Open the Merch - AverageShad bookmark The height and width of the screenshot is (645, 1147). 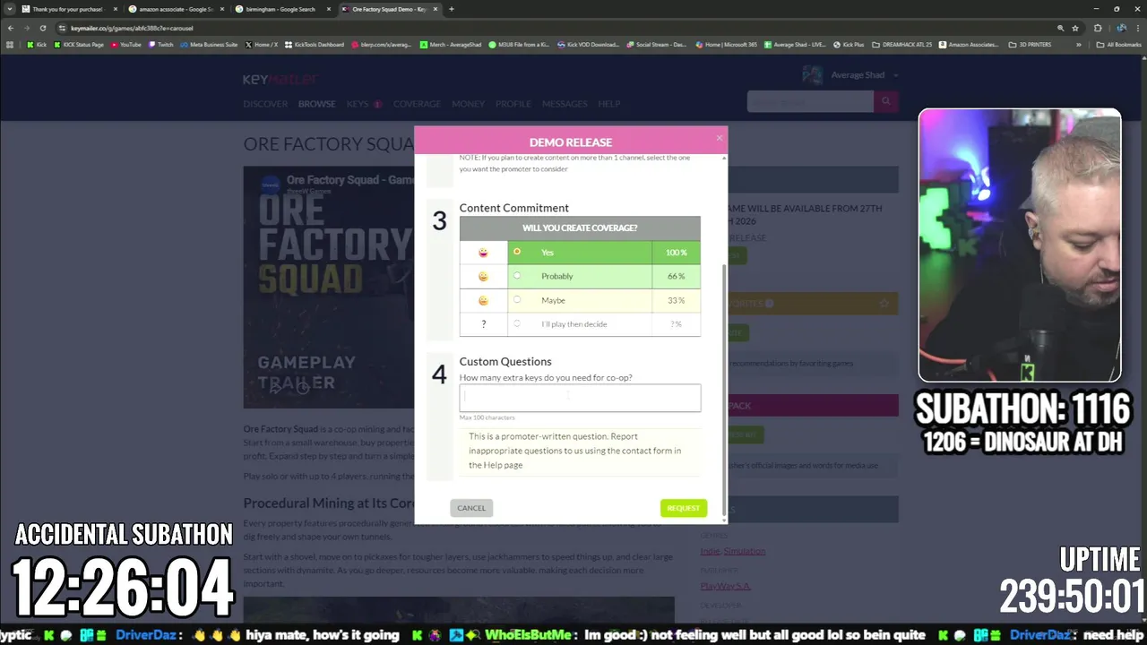pos(453,45)
